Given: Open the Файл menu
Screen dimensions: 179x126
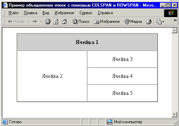Looking at the screenshot, I should click(x=13, y=13).
